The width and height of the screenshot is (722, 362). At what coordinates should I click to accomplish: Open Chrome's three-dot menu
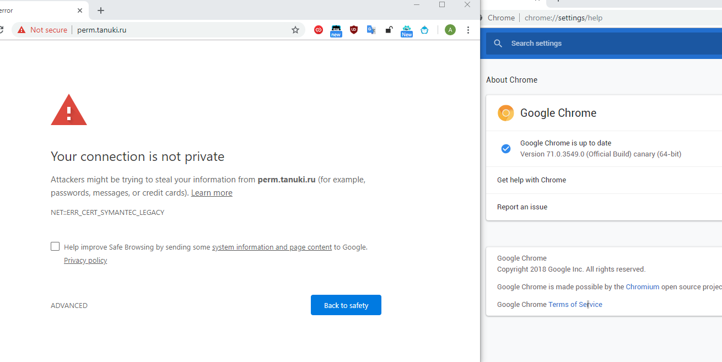pos(468,30)
